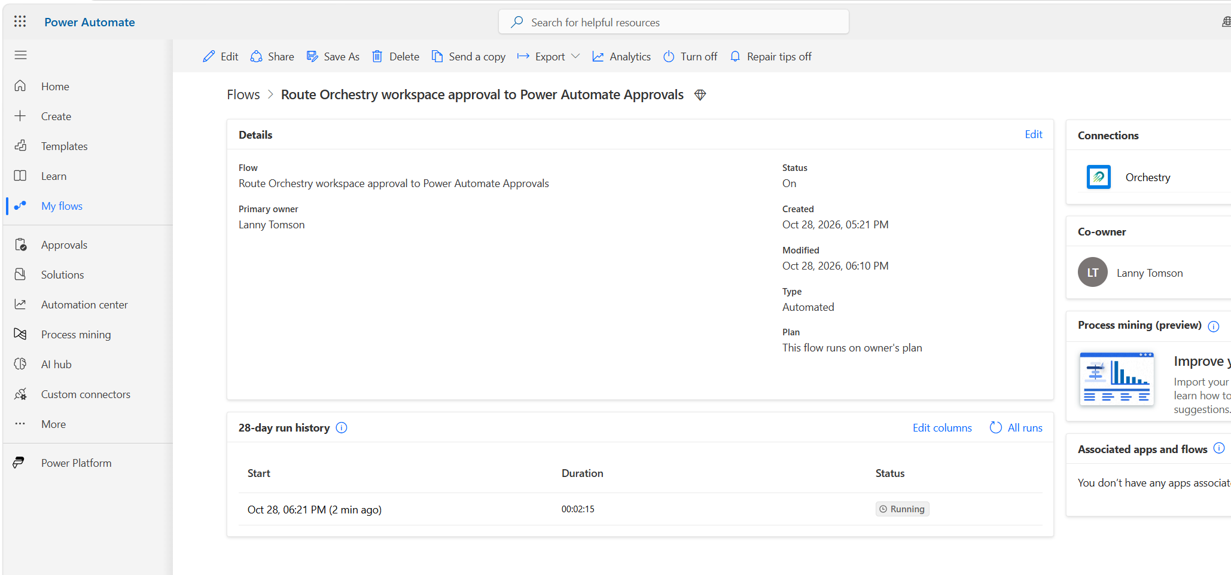Click the LT co-owner avatar
Image resolution: width=1231 pixels, height=575 pixels.
point(1093,272)
